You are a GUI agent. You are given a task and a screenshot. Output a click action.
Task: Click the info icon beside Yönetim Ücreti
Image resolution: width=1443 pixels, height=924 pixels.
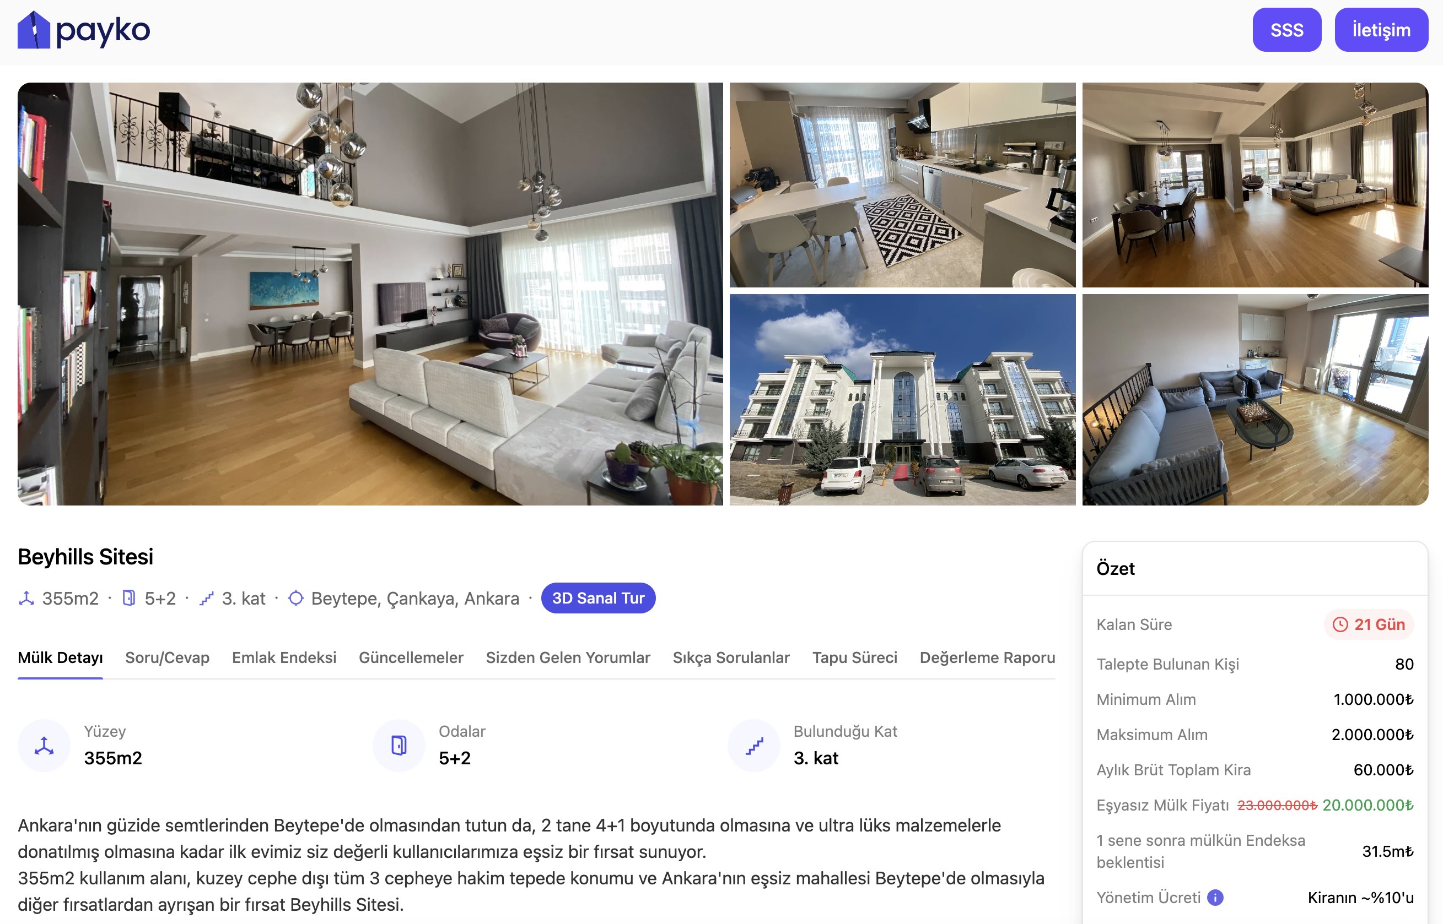pyautogui.click(x=1215, y=898)
